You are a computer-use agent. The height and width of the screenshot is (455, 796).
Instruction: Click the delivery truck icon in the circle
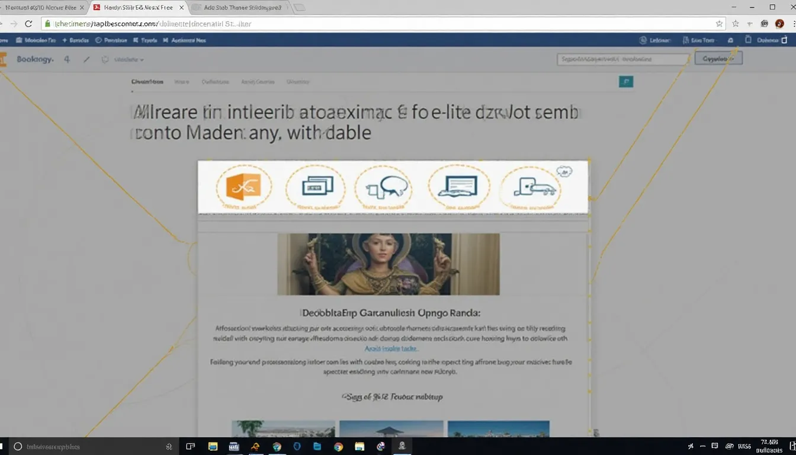535,187
